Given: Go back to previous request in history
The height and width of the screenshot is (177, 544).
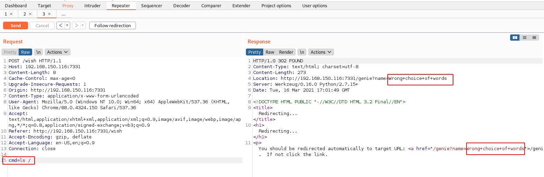Looking at the screenshot, I should click(61, 25).
